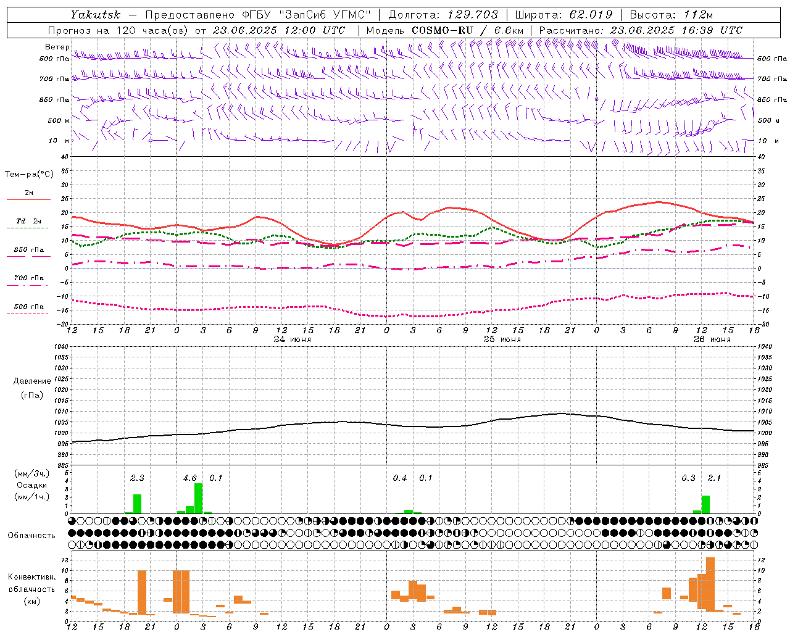Click the Рассчитано: 23.06.2025 16:39 UTC timestamp
The height and width of the screenshot is (632, 790).
click(641, 30)
